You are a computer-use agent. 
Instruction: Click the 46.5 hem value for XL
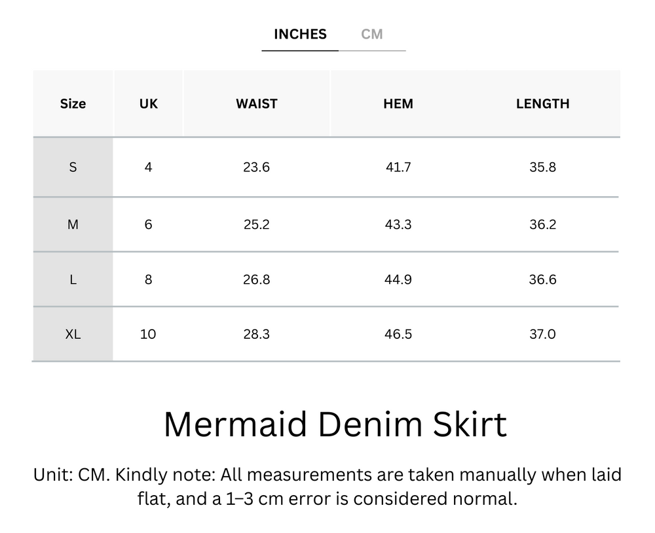click(x=398, y=334)
